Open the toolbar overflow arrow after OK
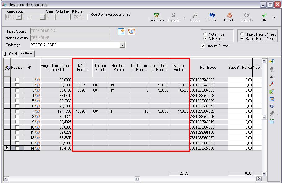The width and height of the screenshot is (282, 183). tap(275, 17)
